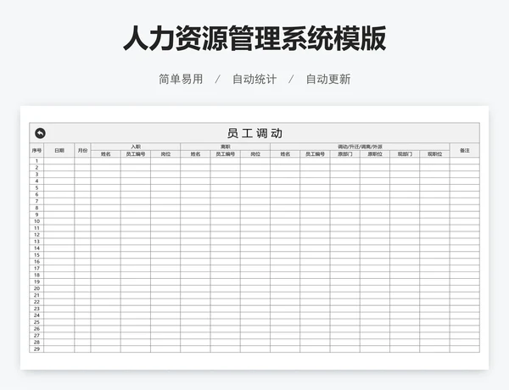This screenshot has width=509, height=390.
Task: Click 姓名 header under 调动/升迁/调离/外派
Action: tap(285, 154)
